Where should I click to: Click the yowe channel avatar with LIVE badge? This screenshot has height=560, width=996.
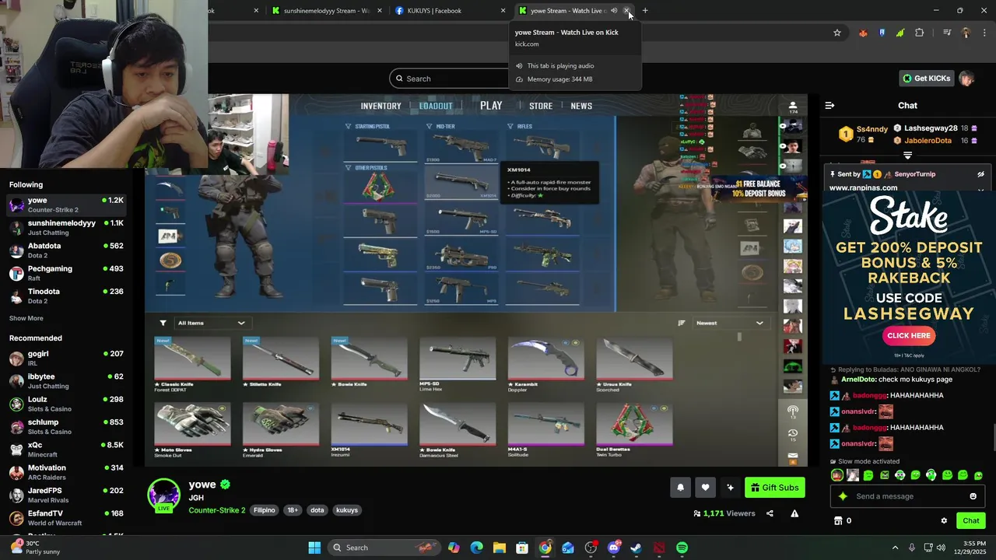point(163,495)
